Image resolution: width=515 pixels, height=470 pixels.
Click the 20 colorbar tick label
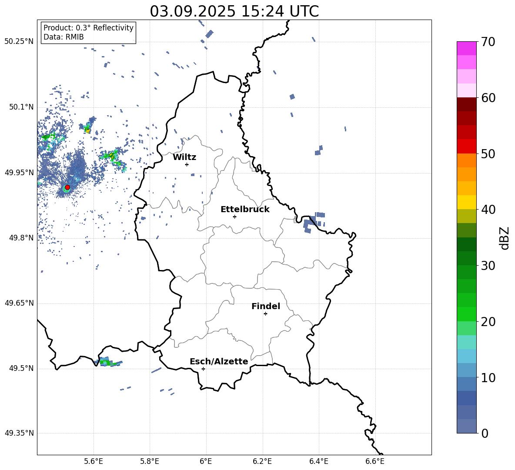[x=488, y=322]
